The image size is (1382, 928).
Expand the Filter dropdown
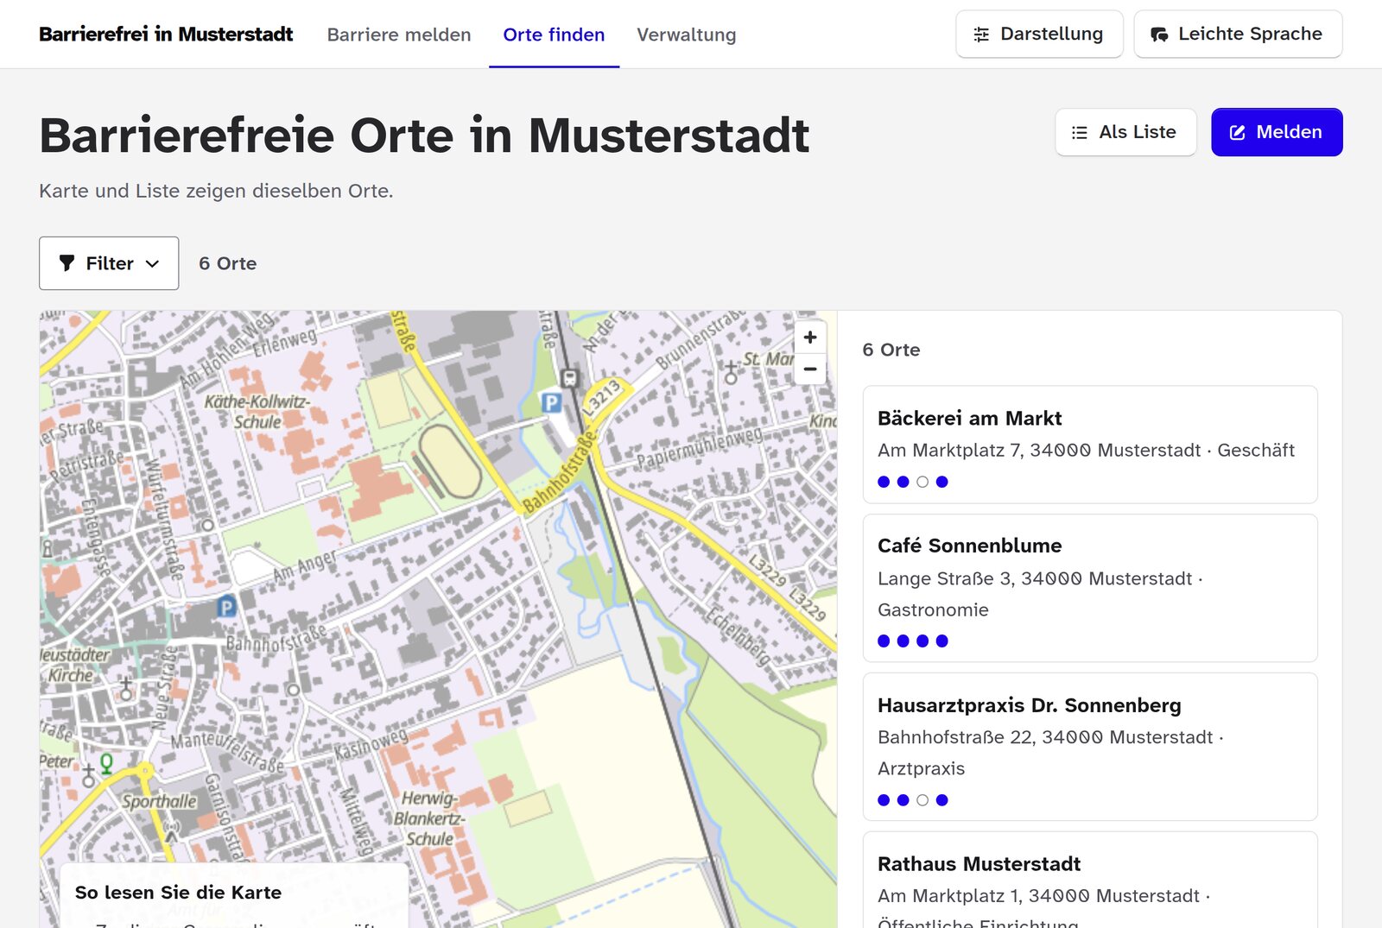(109, 263)
